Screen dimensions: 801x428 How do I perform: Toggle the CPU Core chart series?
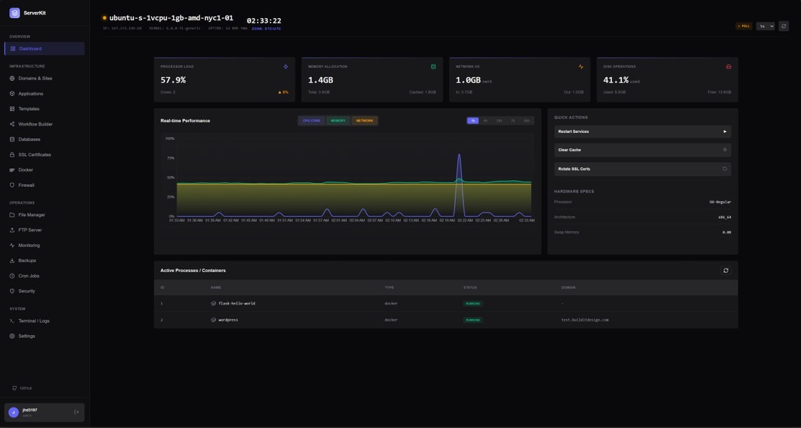click(x=312, y=121)
